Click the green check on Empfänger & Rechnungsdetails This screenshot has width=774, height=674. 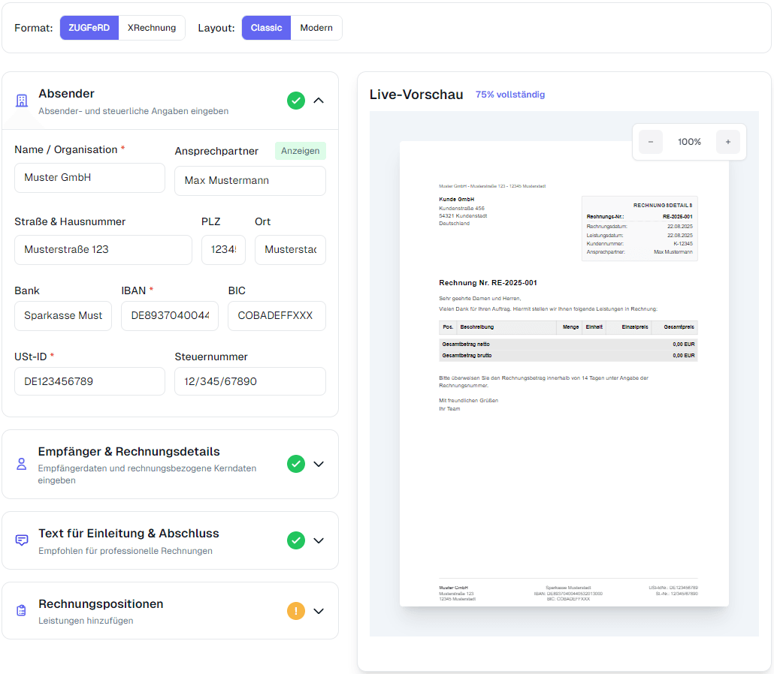click(296, 464)
